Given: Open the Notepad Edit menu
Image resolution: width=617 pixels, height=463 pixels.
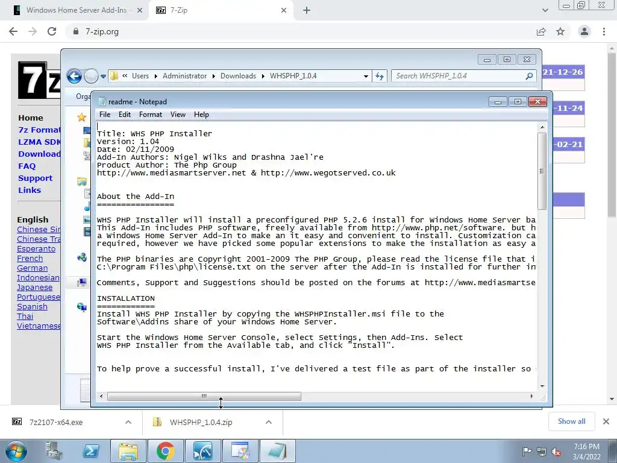Looking at the screenshot, I should (x=124, y=115).
